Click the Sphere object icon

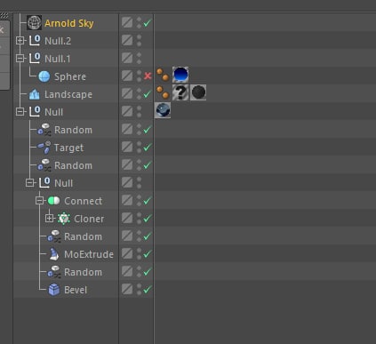[44, 76]
